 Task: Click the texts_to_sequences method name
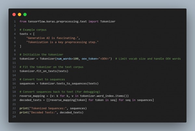(x=71, y=83)
